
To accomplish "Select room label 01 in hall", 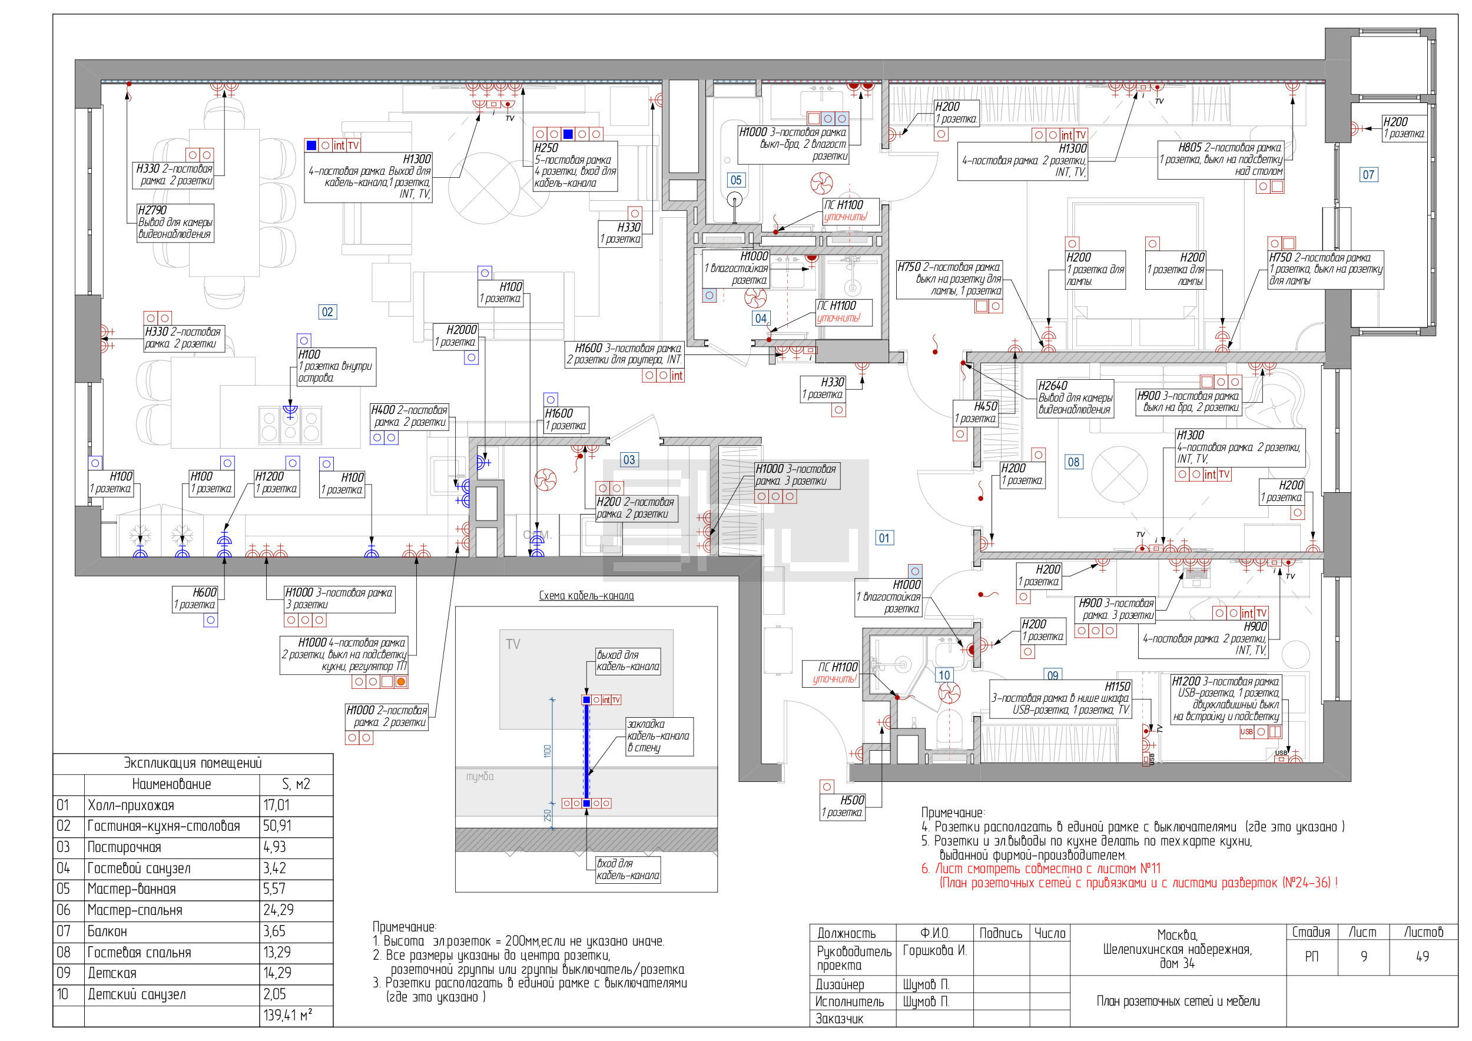I will coord(884,538).
